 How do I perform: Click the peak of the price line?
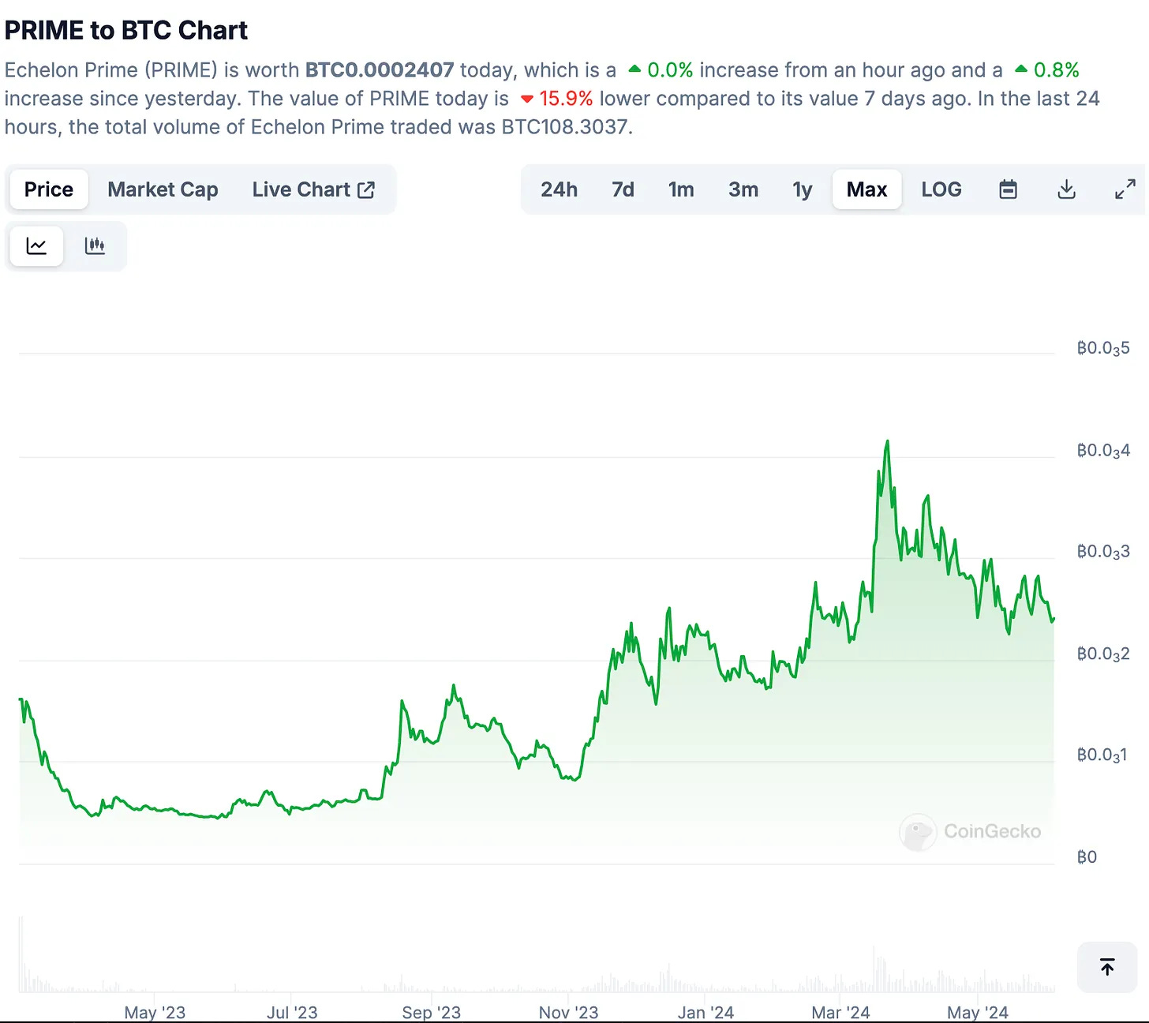pos(888,441)
